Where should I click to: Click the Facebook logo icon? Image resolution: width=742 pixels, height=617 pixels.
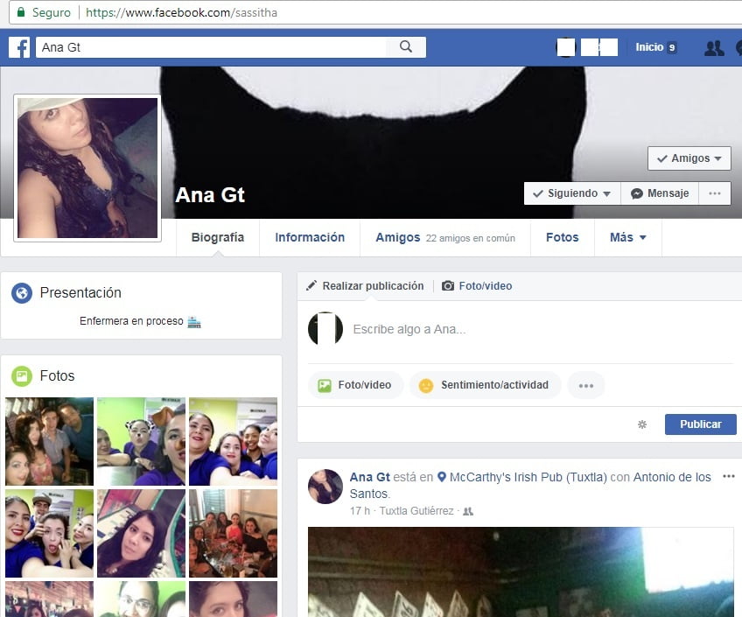[19, 47]
